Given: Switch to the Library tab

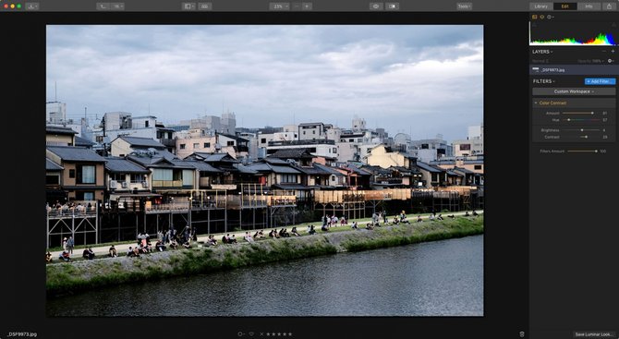Looking at the screenshot, I should (x=540, y=6).
